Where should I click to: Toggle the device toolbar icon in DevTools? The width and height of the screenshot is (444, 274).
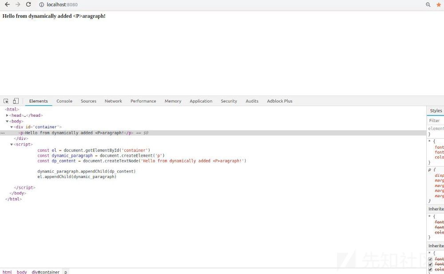coord(16,101)
